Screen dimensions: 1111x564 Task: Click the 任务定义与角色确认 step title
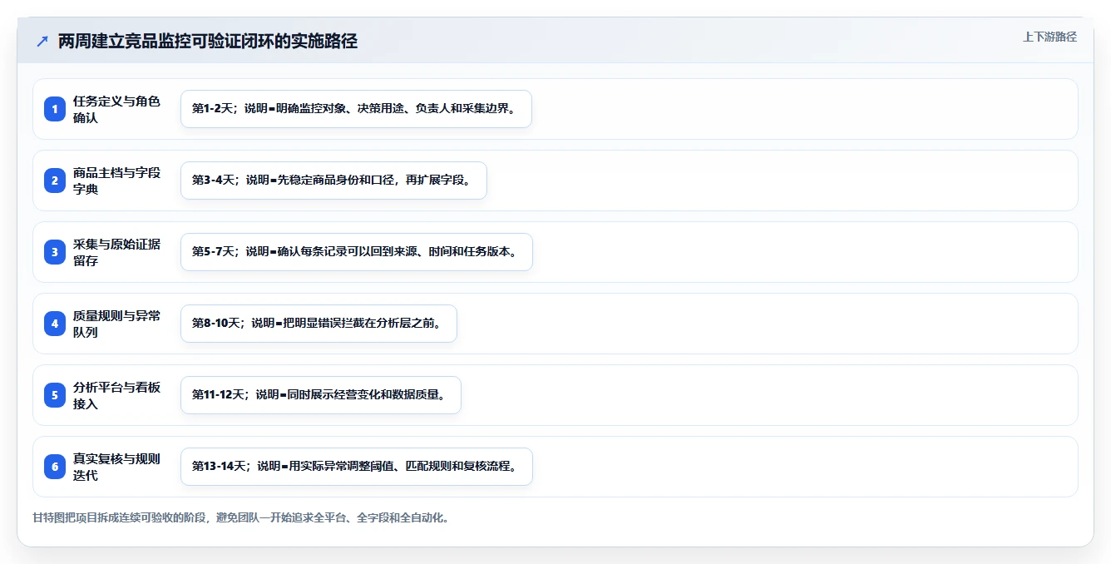(116, 109)
